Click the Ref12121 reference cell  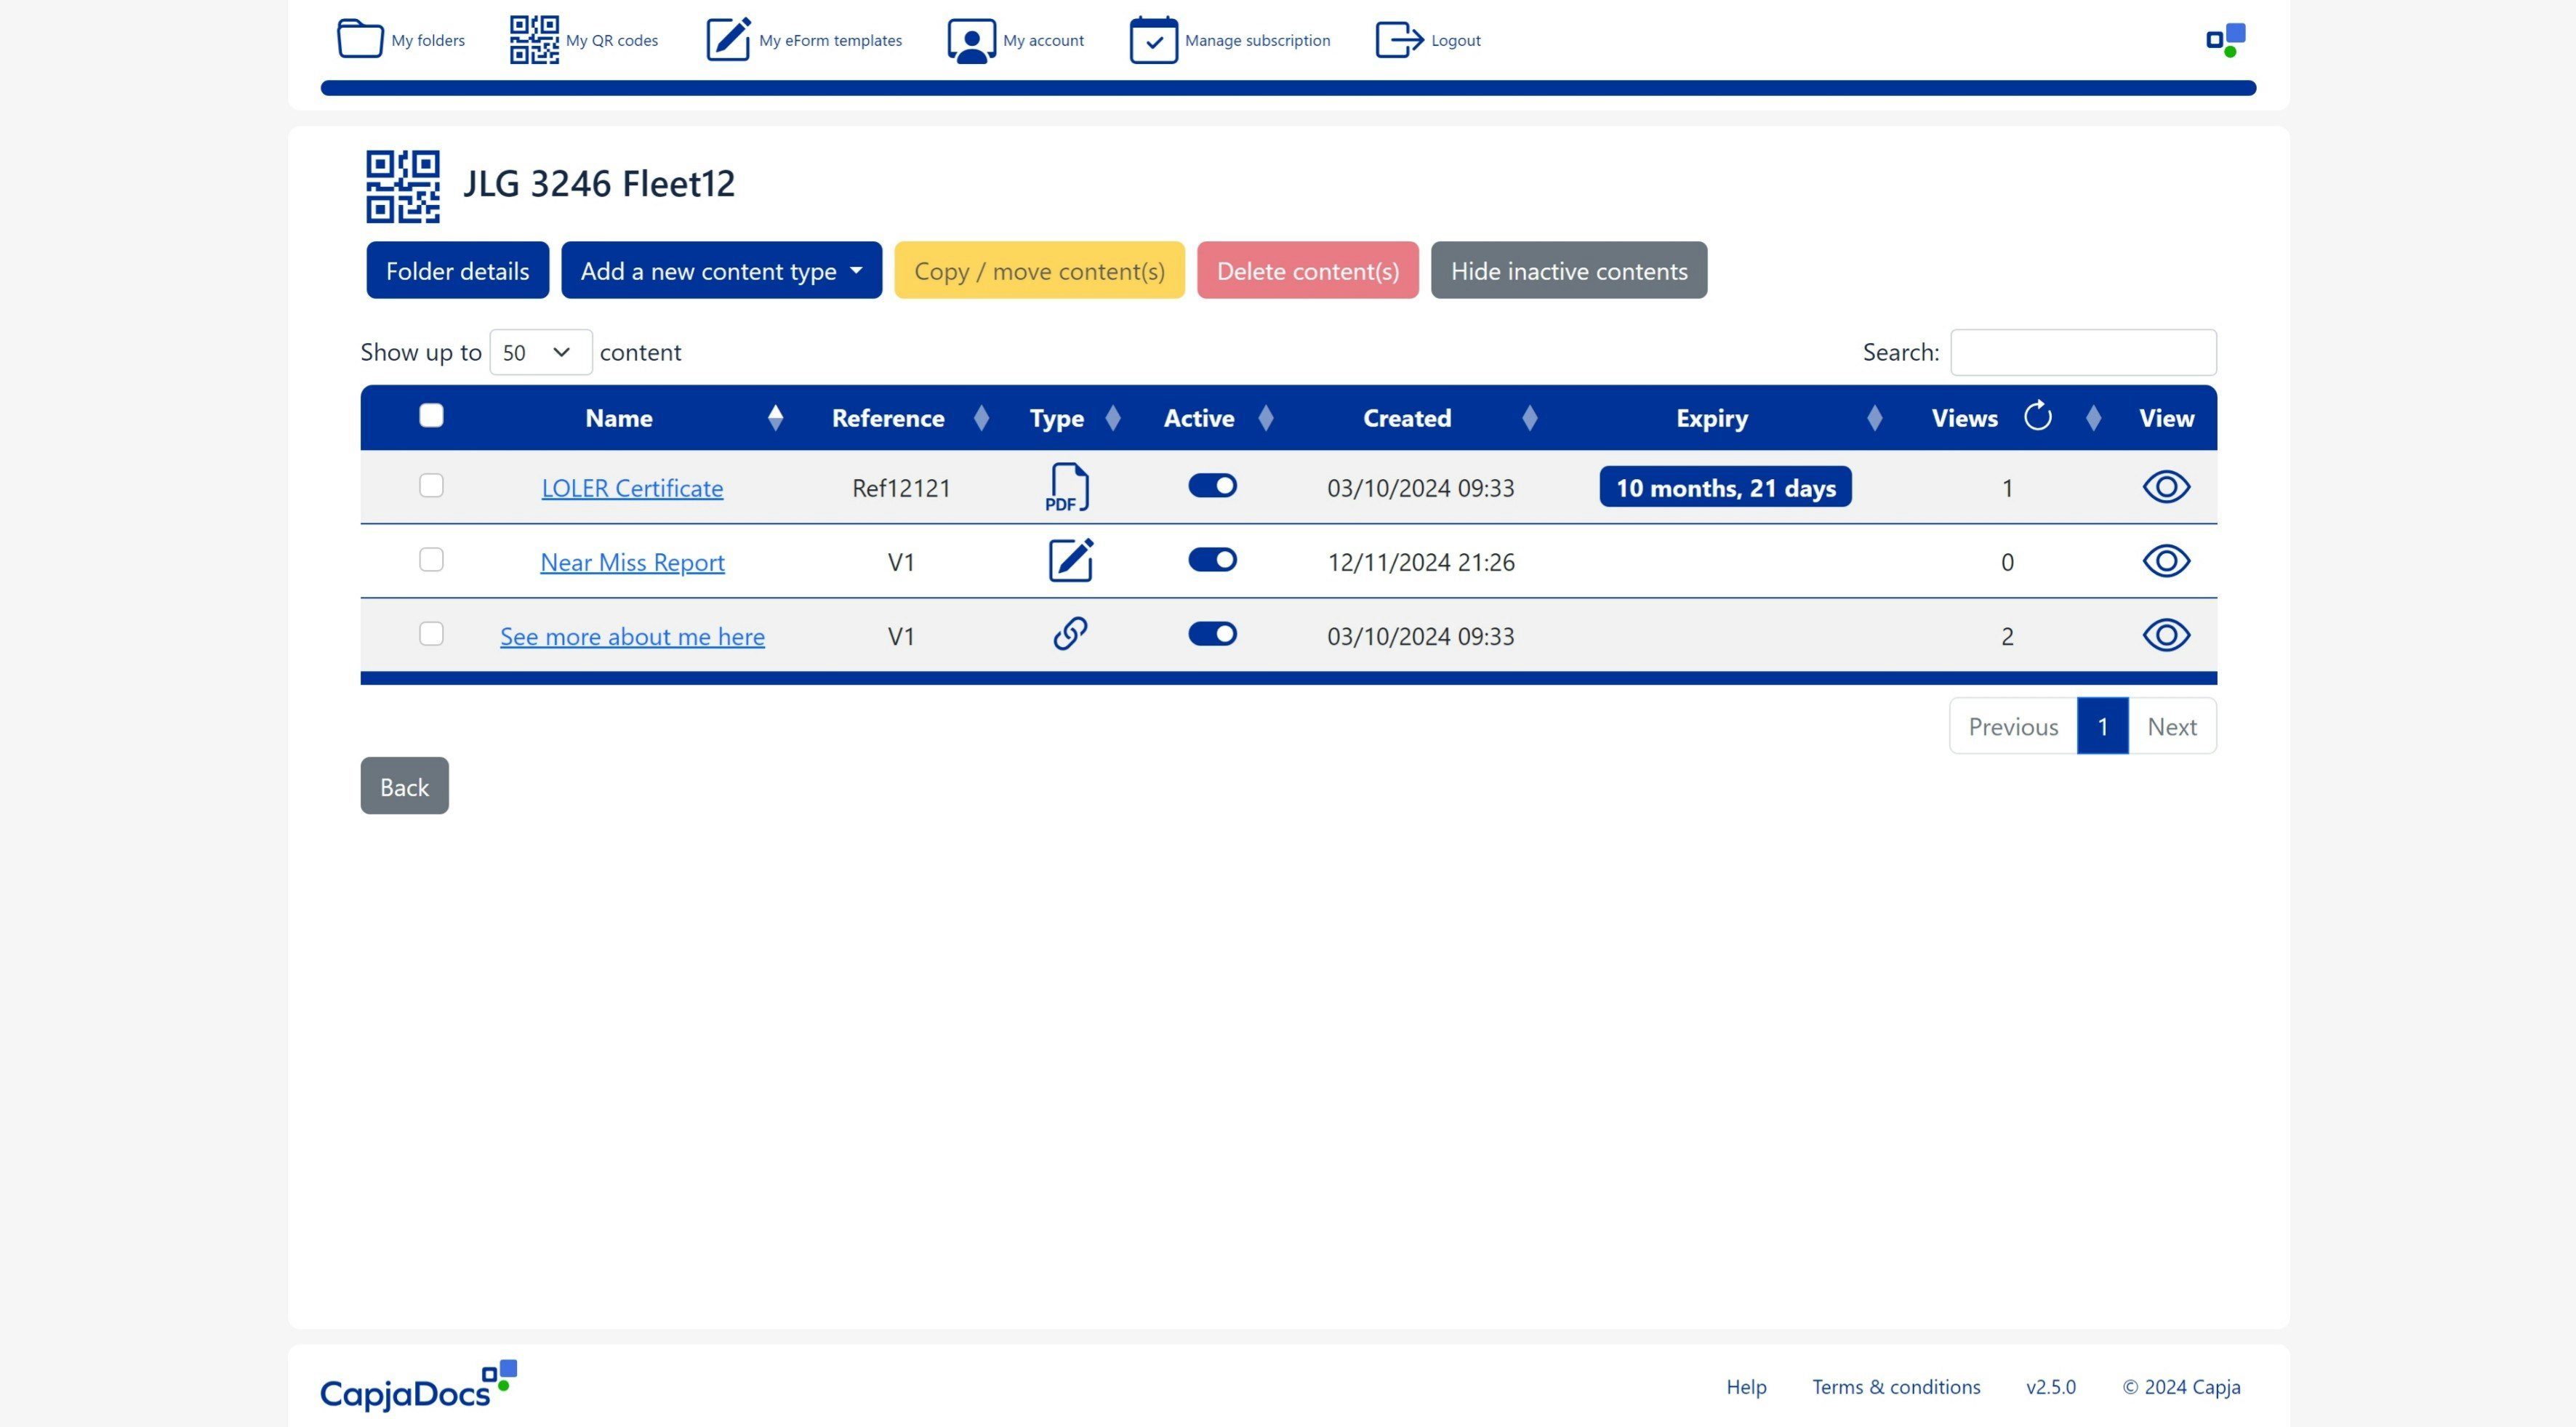[901, 488]
